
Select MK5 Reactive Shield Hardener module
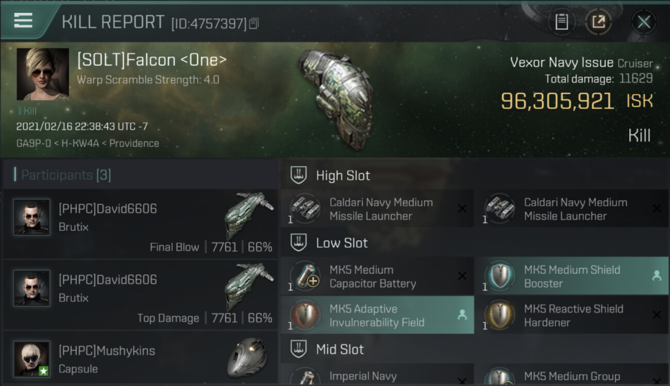click(572, 315)
